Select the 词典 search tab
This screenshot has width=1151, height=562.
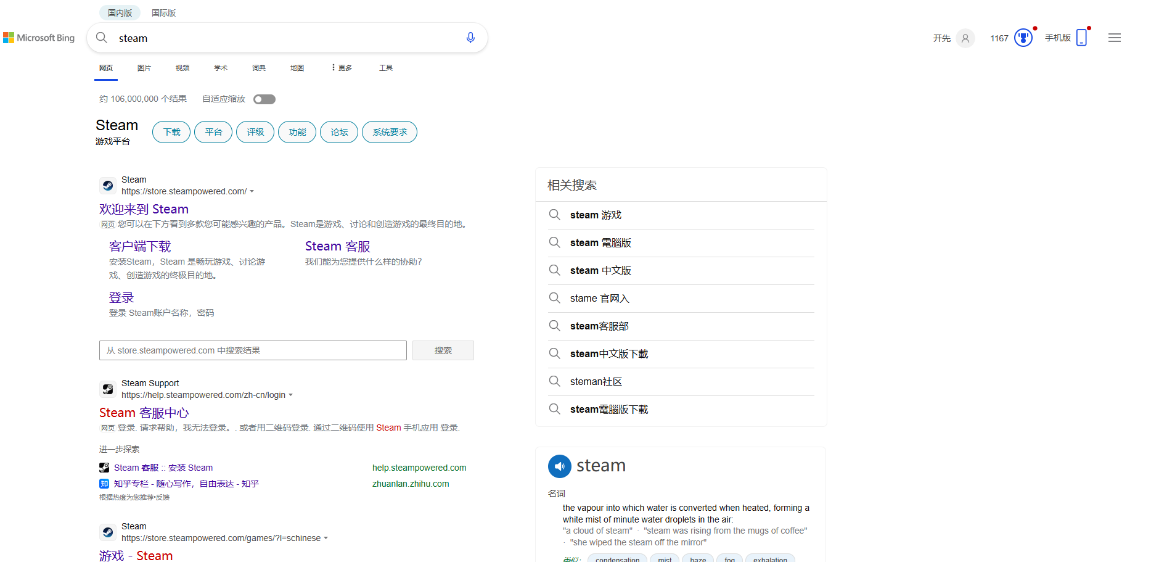tap(259, 68)
